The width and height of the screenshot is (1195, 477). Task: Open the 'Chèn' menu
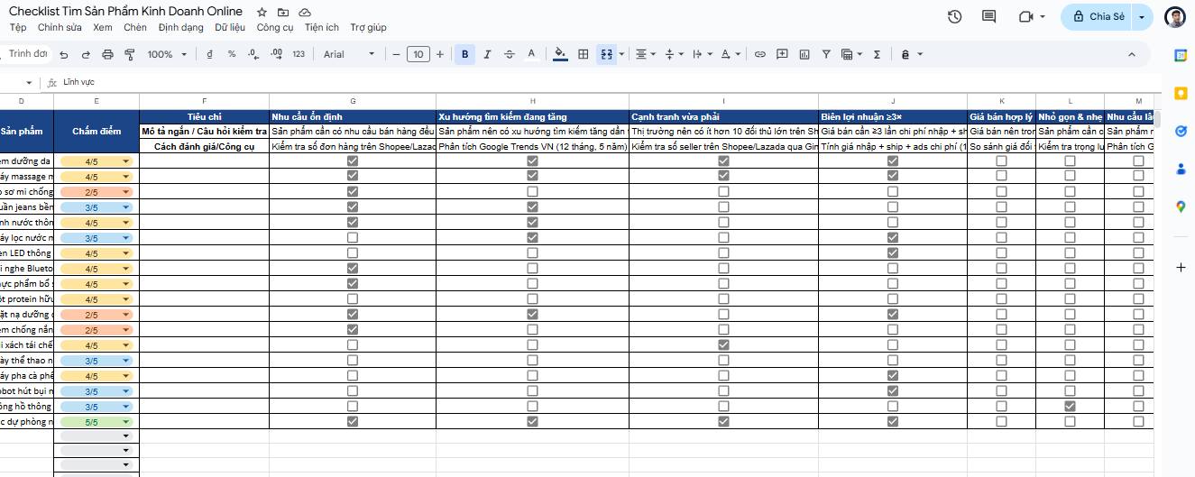coord(135,28)
